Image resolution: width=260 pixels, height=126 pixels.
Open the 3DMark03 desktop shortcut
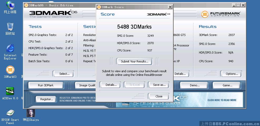(x=10, y=70)
